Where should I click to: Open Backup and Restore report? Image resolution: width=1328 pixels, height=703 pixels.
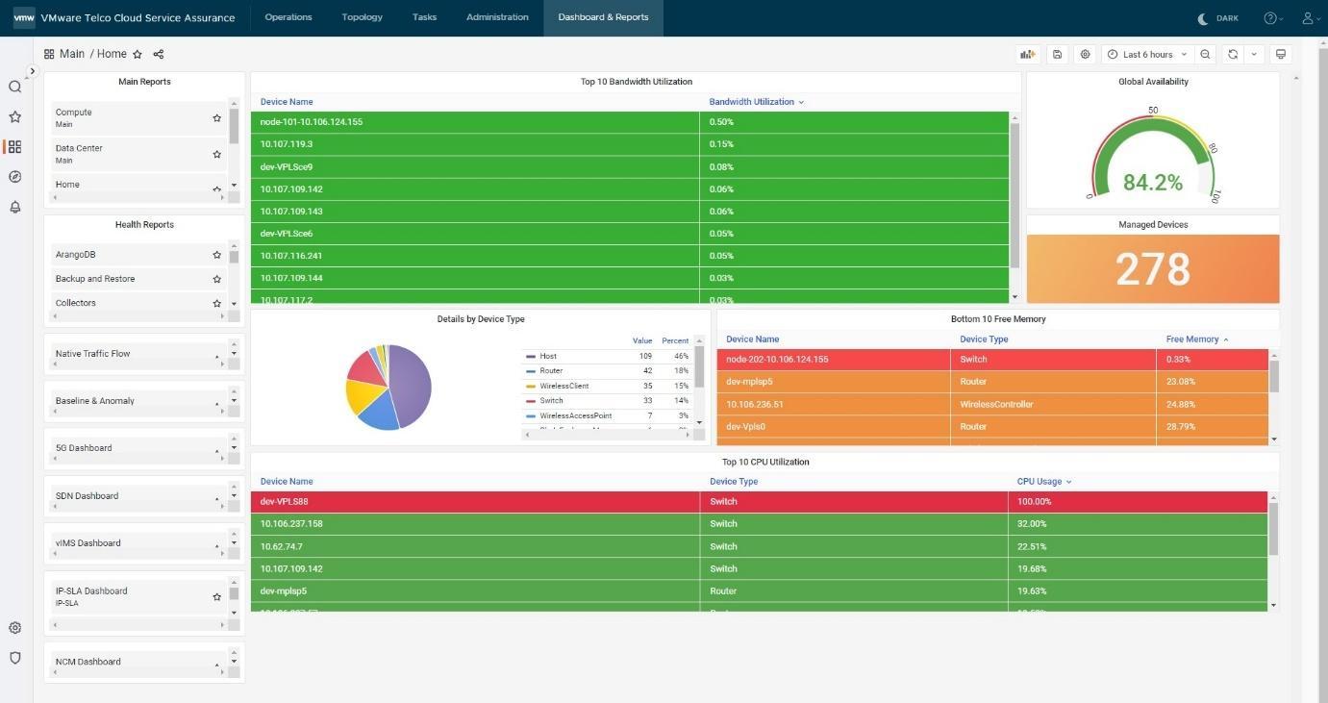(95, 279)
